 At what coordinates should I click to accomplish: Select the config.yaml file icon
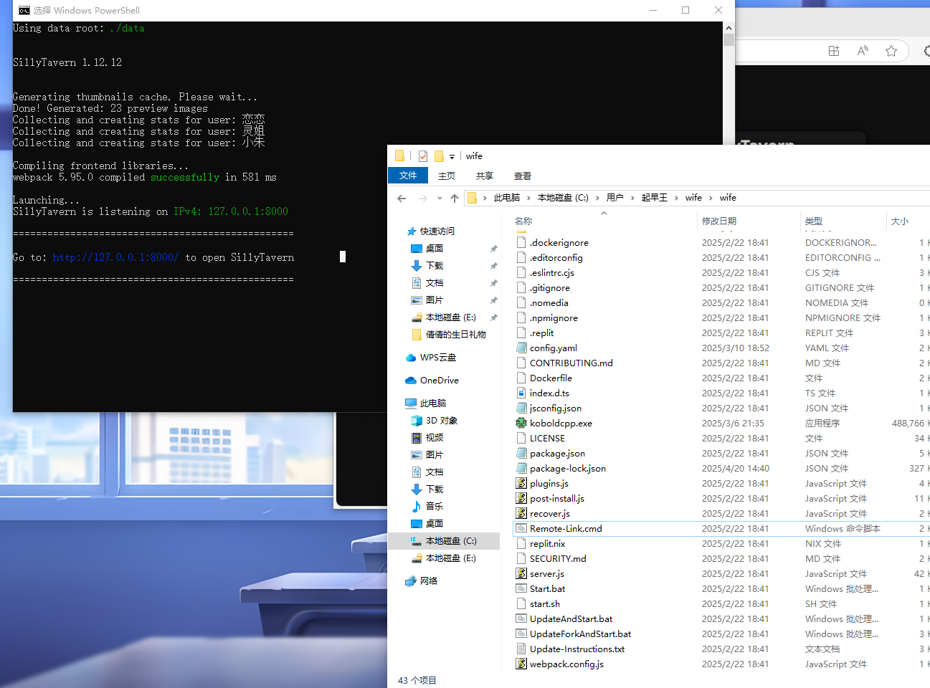[521, 348]
